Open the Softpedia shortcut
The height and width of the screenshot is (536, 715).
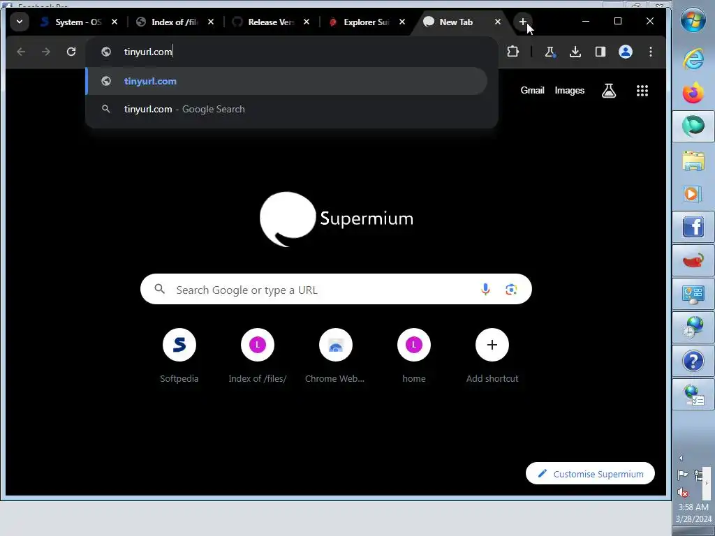[179, 355]
